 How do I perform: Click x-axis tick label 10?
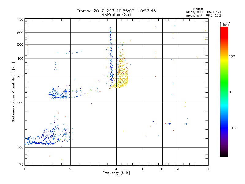tap(177, 169)
